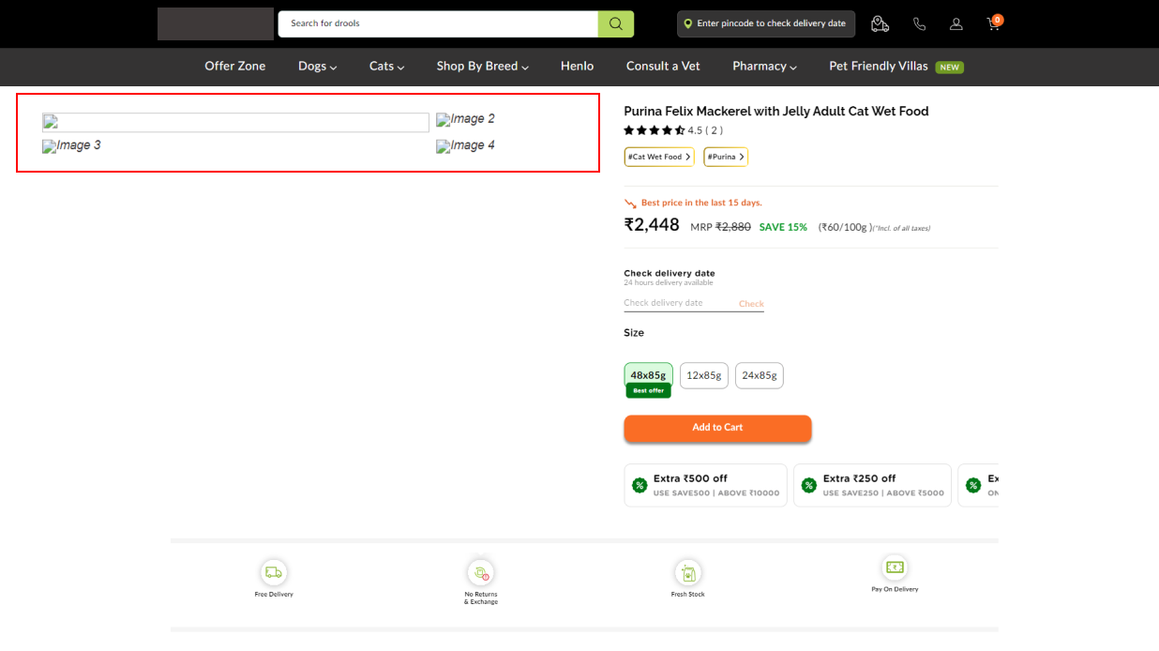Select the 12x85g size option
The width and height of the screenshot is (1159, 651).
(x=703, y=375)
